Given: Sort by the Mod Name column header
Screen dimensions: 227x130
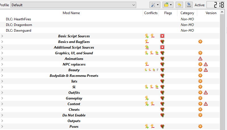Looking at the screenshot, I should click(x=71, y=13).
